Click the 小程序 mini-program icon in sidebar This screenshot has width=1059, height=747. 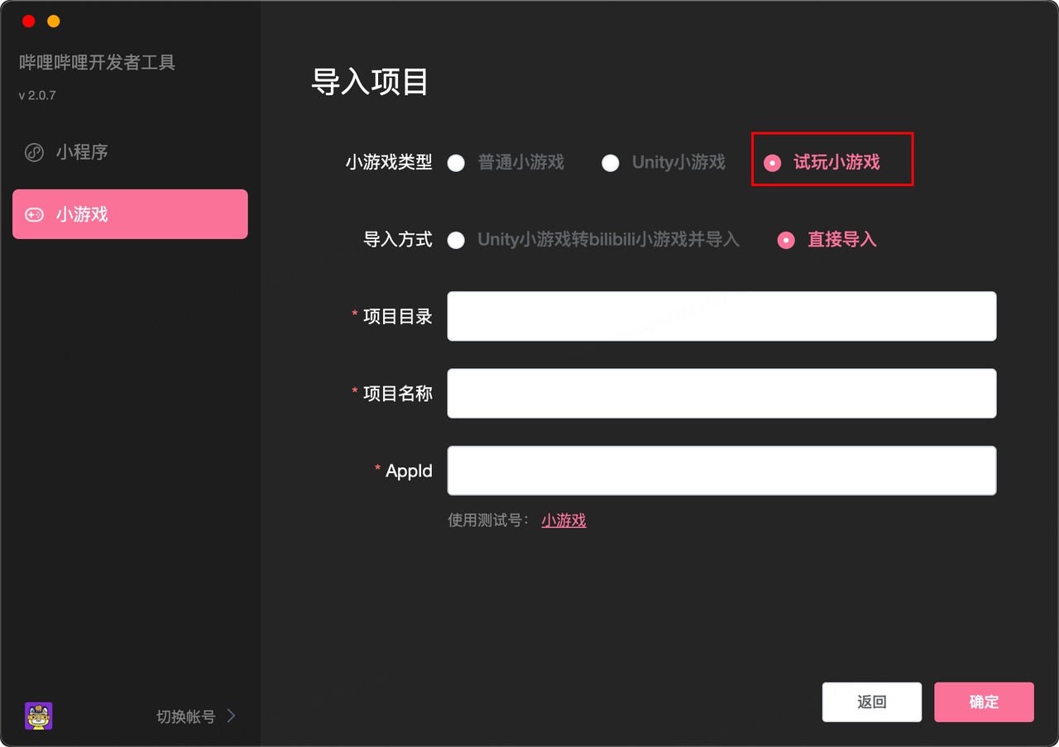coord(34,153)
